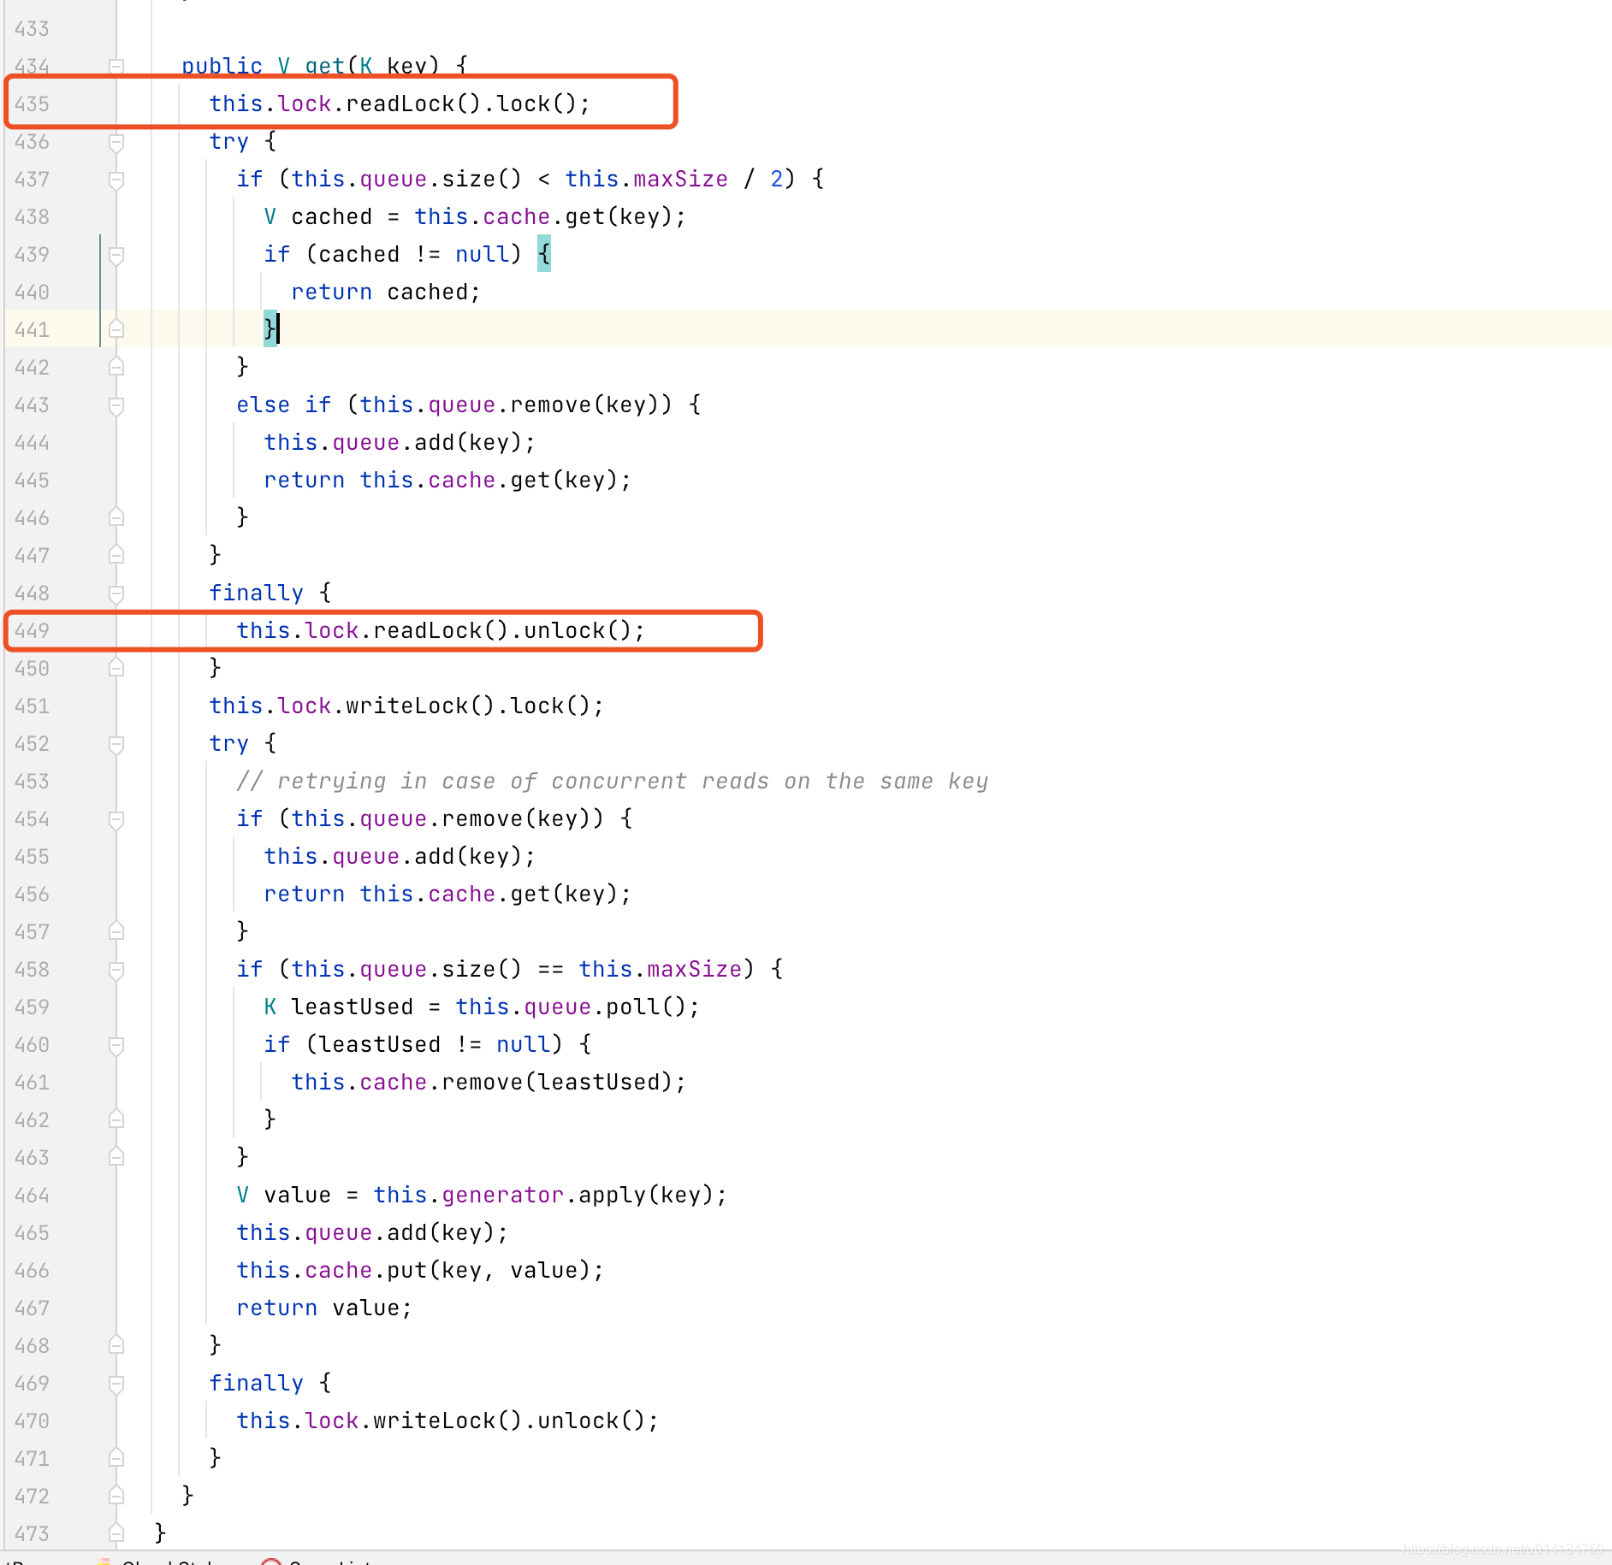The height and width of the screenshot is (1565, 1612).
Task: Click line number 449 in the gutter
Action: [32, 631]
